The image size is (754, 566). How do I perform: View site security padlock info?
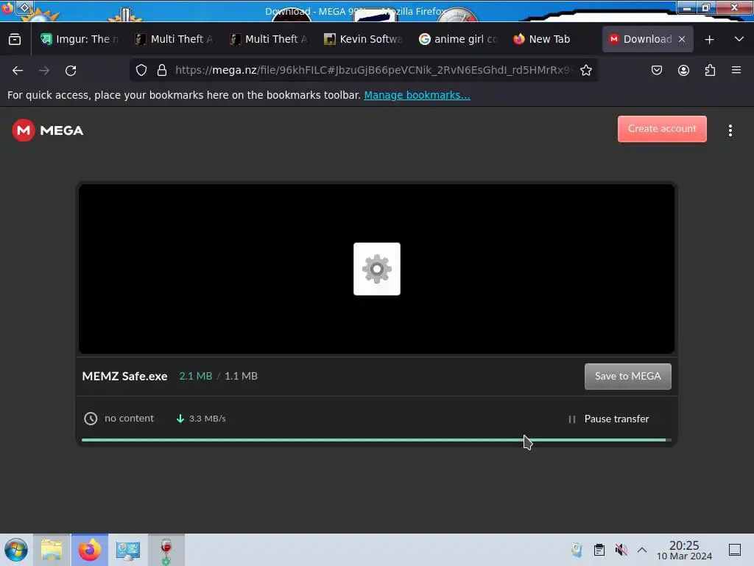162,70
